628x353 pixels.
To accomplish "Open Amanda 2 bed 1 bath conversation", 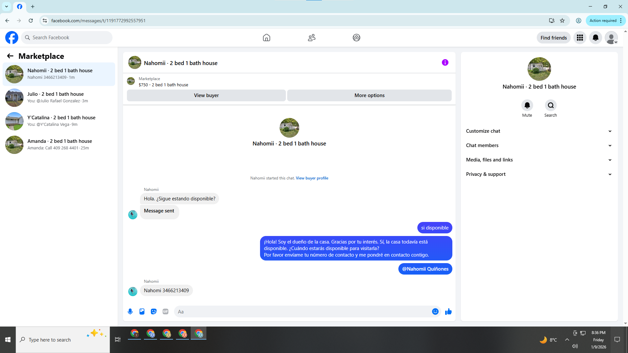I will [x=59, y=144].
